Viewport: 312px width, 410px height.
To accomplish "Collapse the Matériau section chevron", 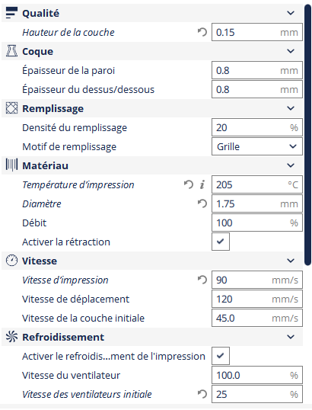I will tap(291, 165).
